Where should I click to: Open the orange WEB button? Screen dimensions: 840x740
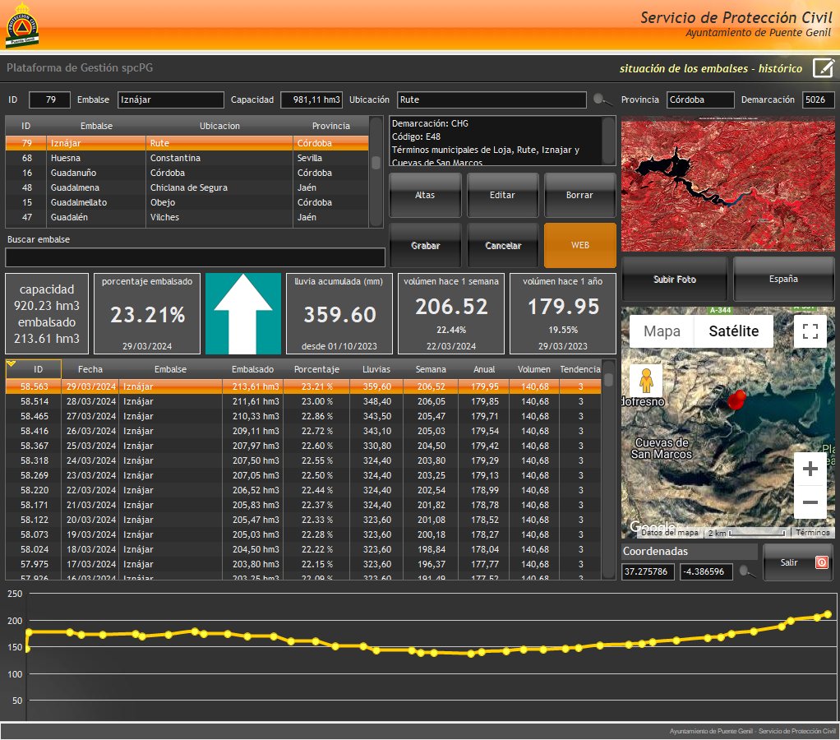click(579, 245)
